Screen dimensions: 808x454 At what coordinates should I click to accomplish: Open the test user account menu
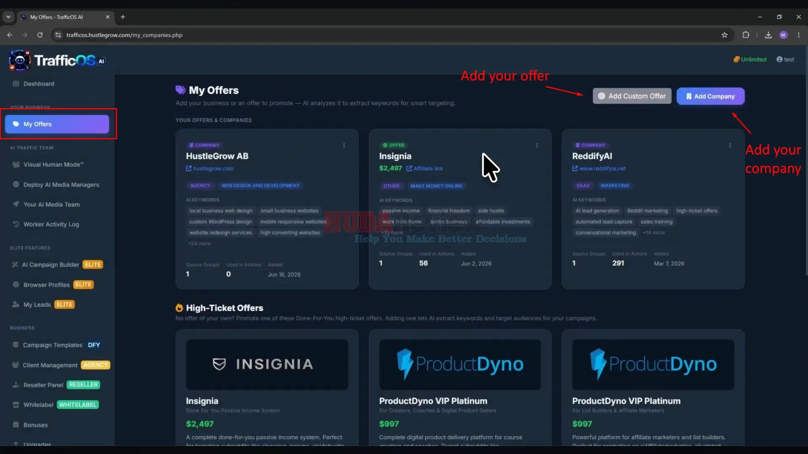tap(785, 59)
